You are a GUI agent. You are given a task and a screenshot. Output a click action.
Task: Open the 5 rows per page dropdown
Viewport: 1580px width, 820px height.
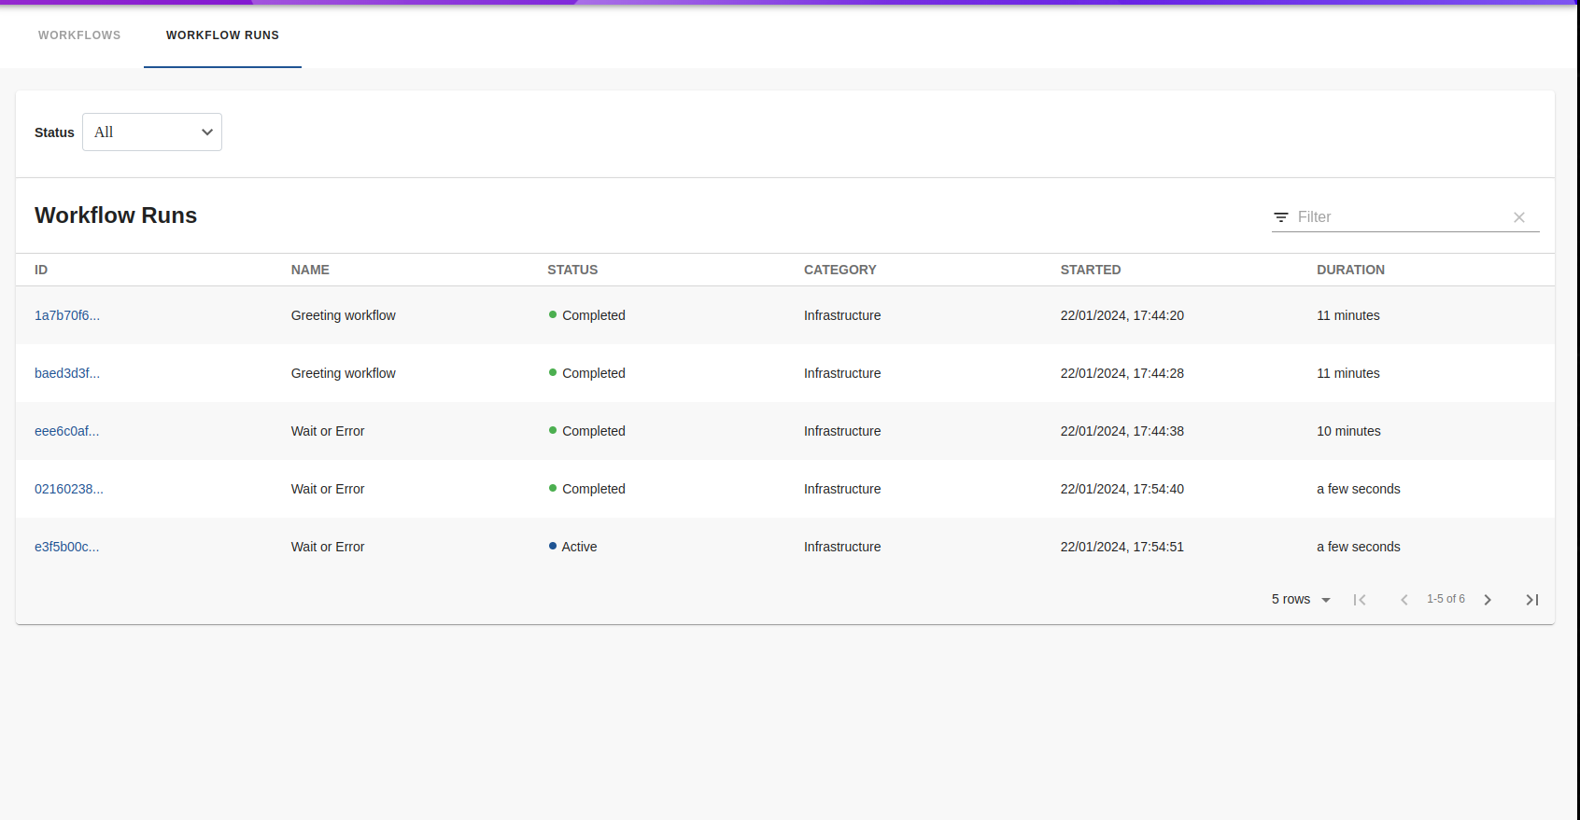click(1301, 599)
